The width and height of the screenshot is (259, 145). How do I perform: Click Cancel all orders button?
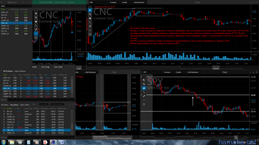(44, 104)
